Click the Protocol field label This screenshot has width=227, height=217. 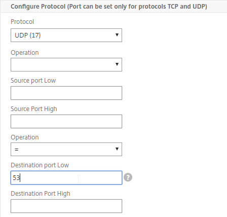(x=22, y=22)
